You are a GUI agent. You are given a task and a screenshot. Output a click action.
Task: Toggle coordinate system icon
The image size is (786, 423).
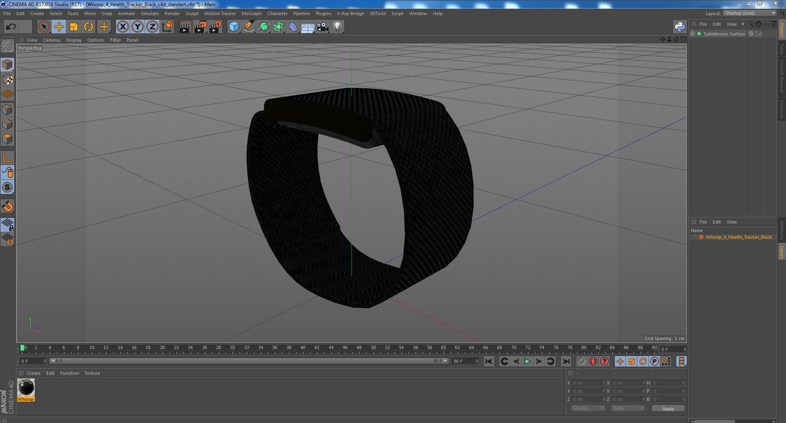point(168,27)
